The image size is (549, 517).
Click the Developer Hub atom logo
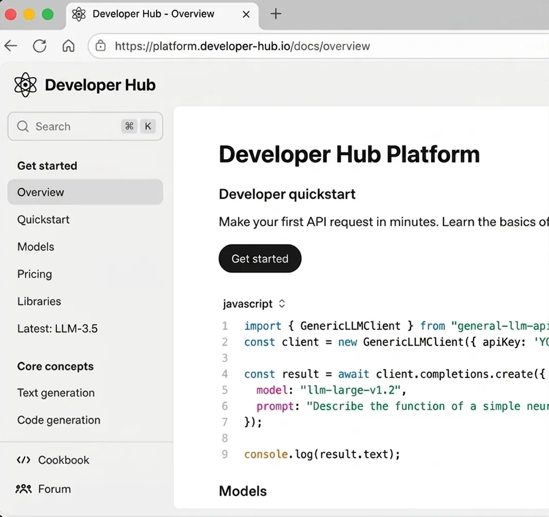click(25, 84)
